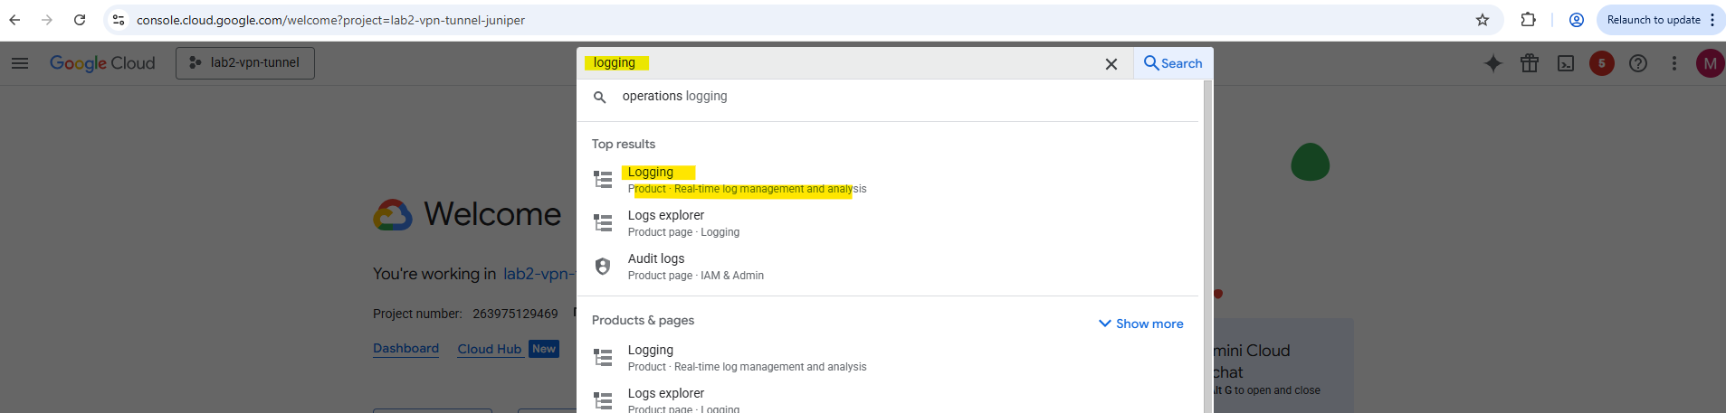Viewport: 1726px width, 413px height.
Task: Open the free trial gift icon
Action: [1530, 63]
